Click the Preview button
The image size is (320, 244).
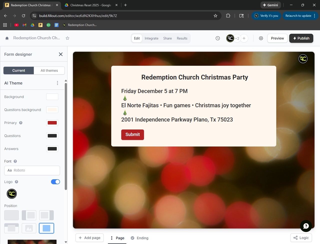[277, 38]
